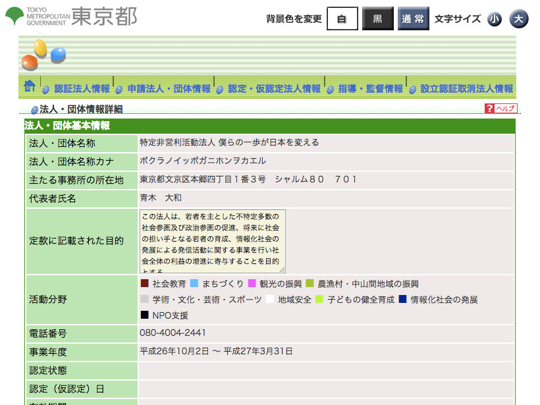Reset background to normal 通常
540x405 pixels.
pyautogui.click(x=413, y=19)
